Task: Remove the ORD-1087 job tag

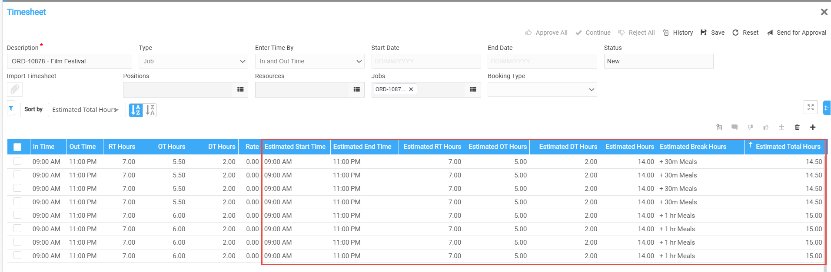Action: pos(411,89)
